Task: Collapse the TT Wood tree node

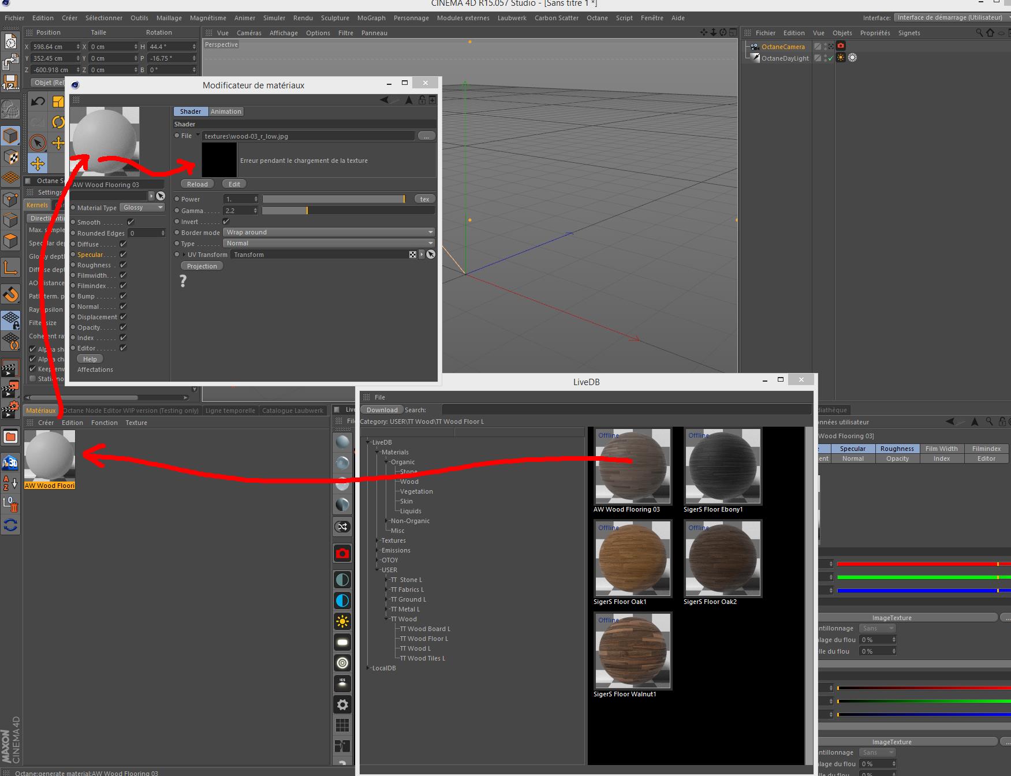Action: 386,619
